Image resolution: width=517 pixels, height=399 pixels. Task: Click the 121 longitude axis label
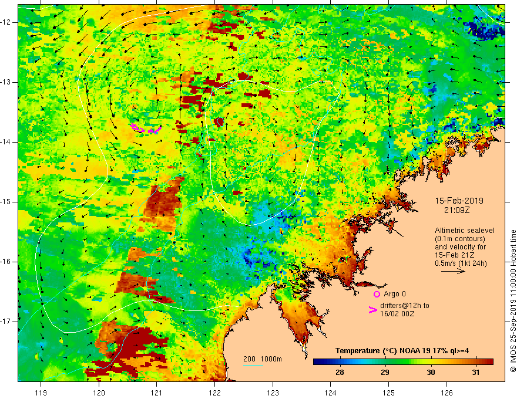point(157,393)
